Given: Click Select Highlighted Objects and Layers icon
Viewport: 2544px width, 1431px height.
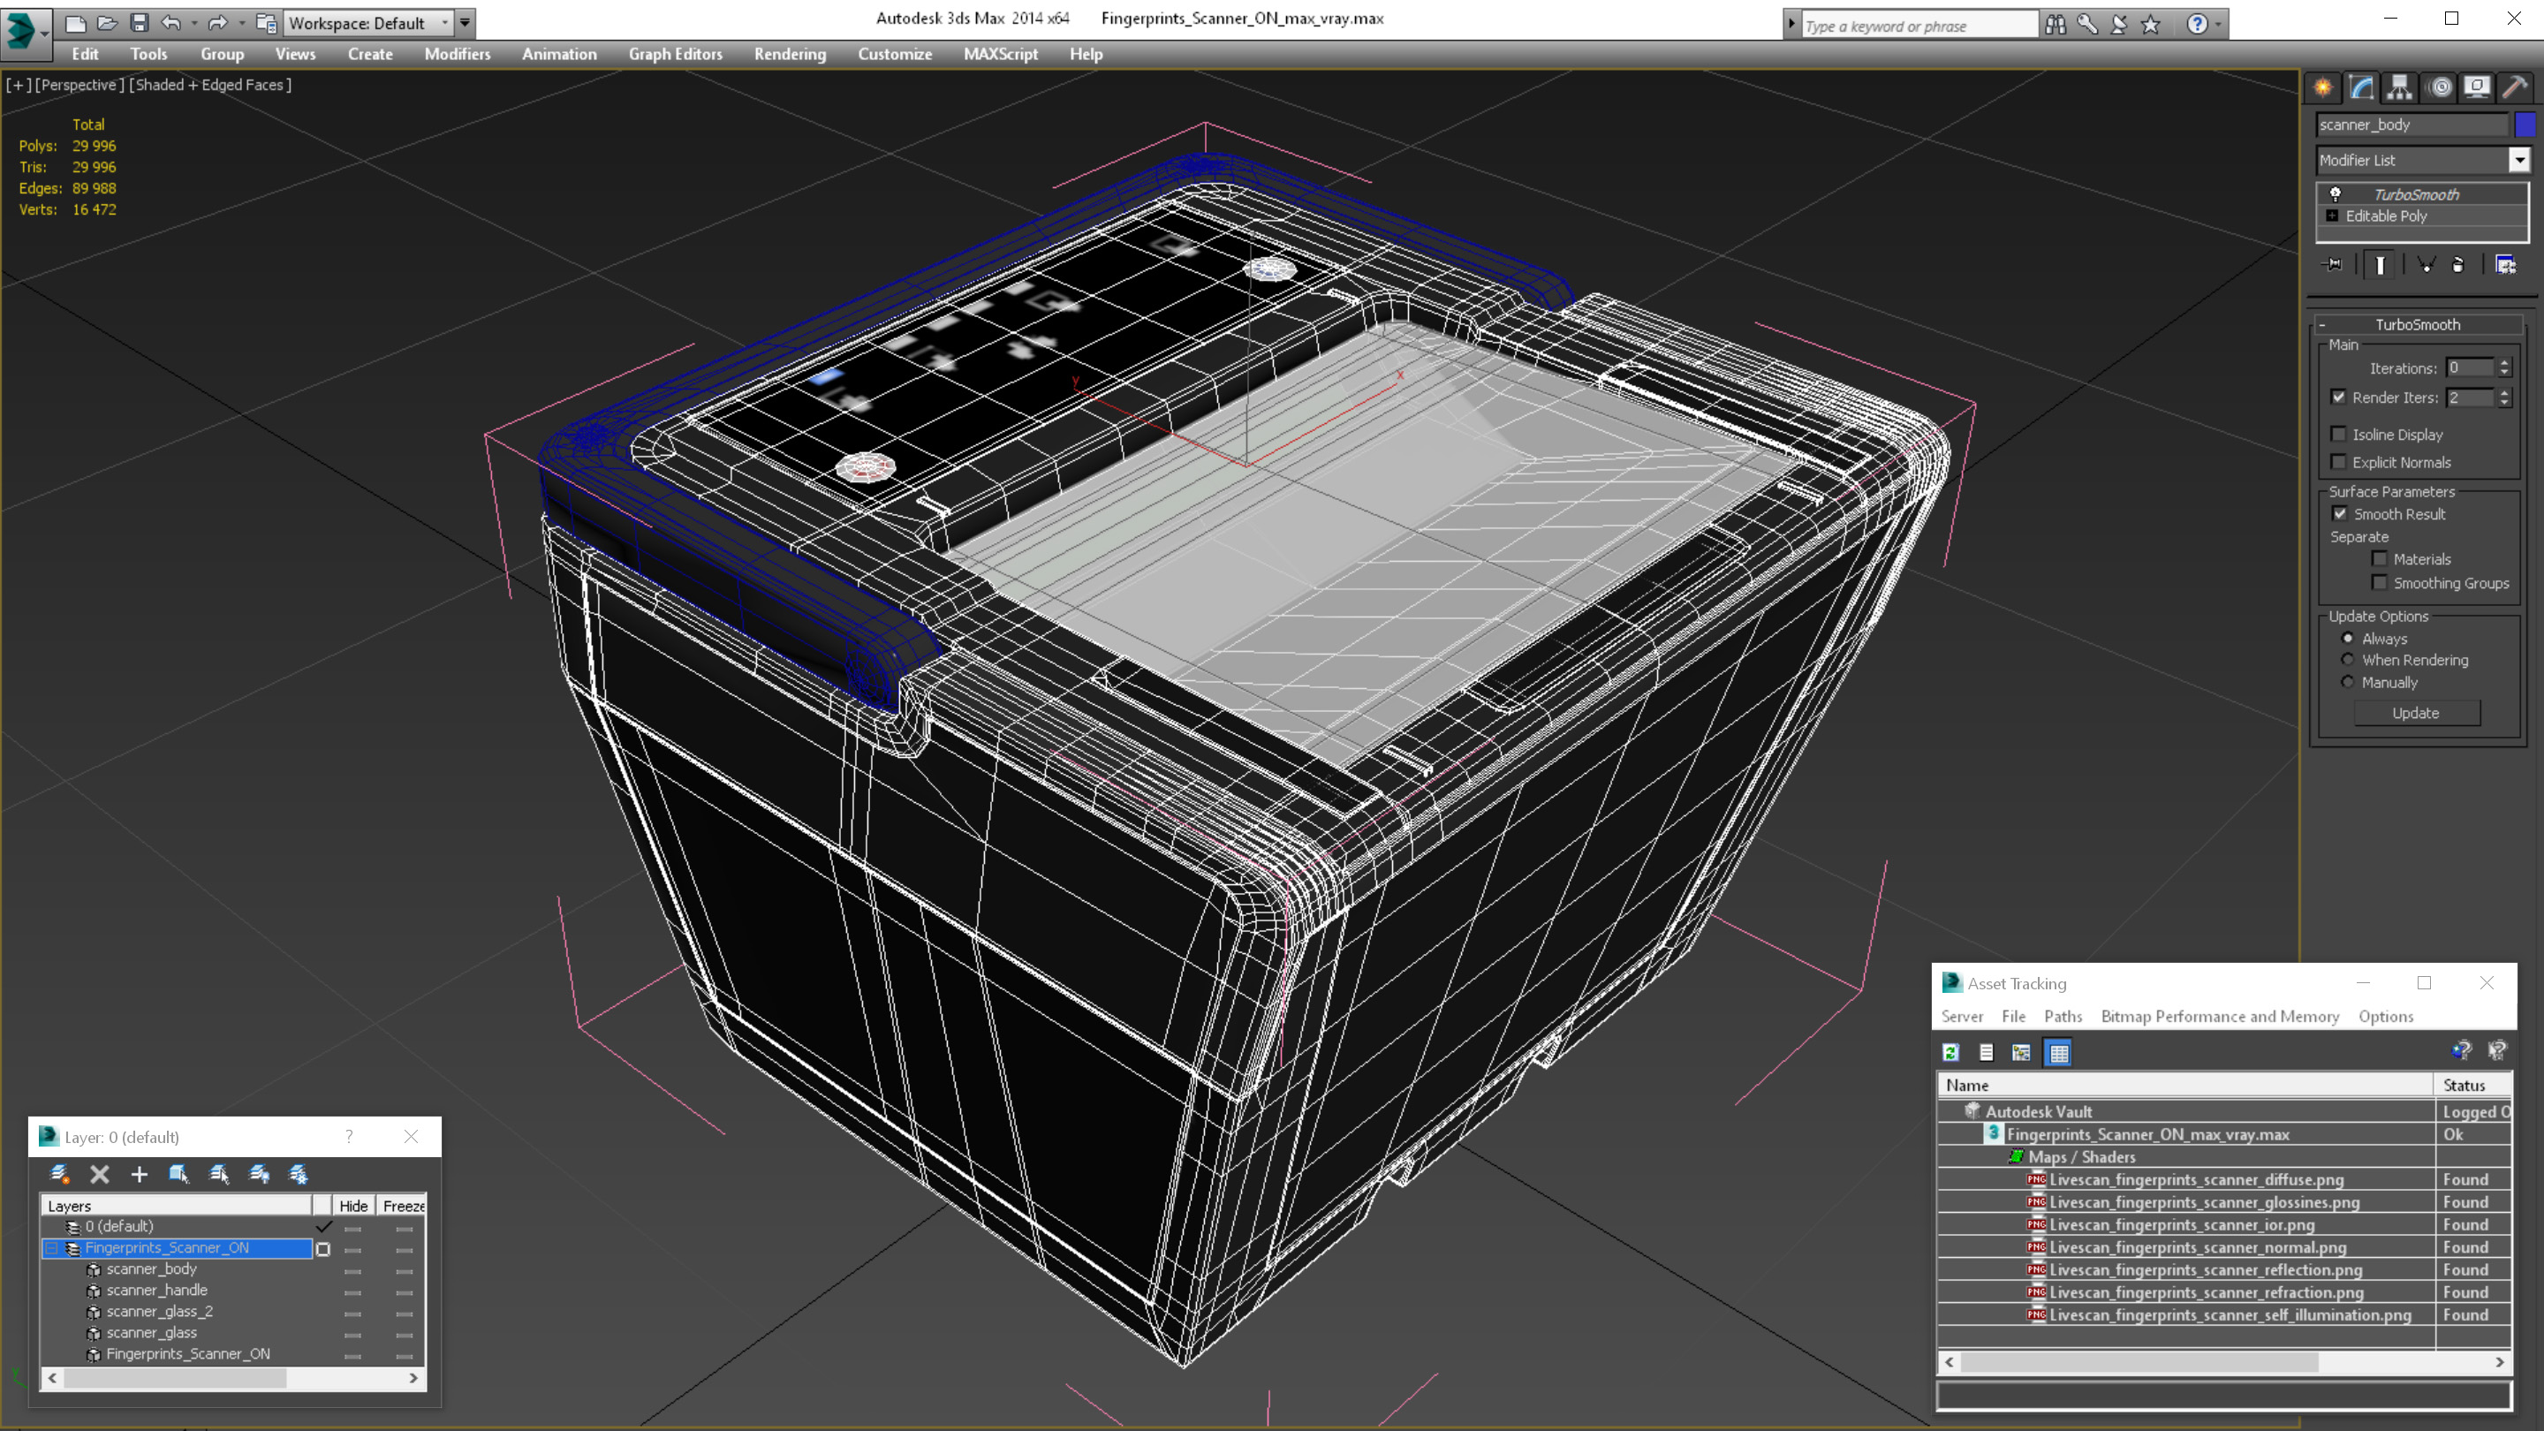Looking at the screenshot, I should [x=178, y=1174].
